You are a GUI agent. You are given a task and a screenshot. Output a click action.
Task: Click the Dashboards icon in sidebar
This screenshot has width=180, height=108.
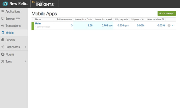tap(3, 47)
